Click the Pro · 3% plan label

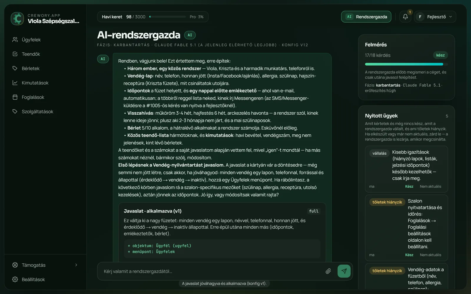[x=197, y=17]
